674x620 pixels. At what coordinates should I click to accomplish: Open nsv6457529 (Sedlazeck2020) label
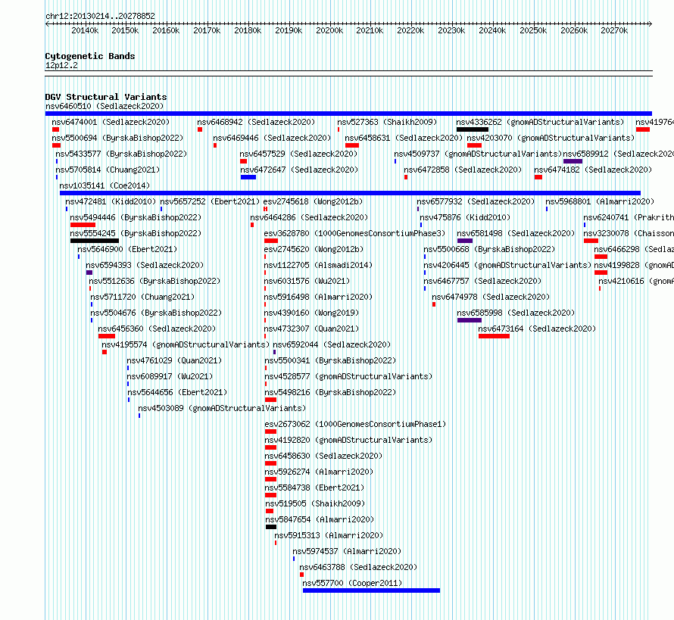(x=298, y=154)
